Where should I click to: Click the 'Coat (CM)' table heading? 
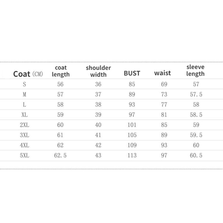28,74
